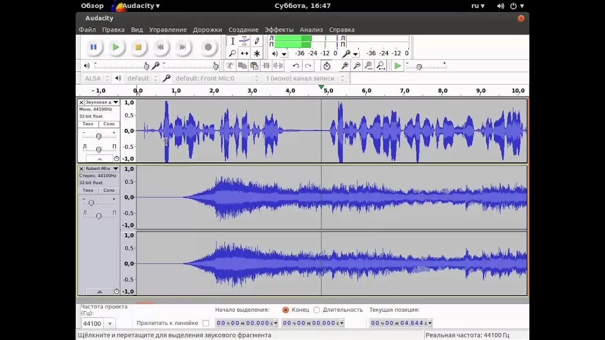Click the Trim audio icon
The image size is (605, 340).
pos(267,66)
